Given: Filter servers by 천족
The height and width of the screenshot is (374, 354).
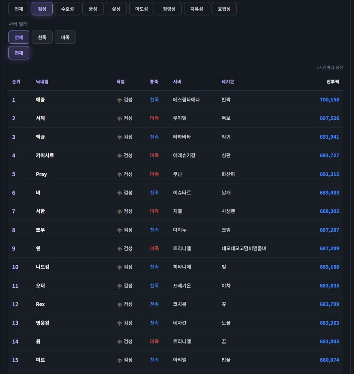Looking at the screenshot, I should tap(42, 37).
